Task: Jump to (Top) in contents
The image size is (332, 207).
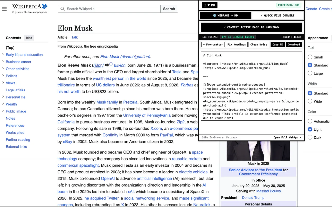Action: [x=10, y=48]
